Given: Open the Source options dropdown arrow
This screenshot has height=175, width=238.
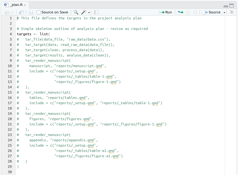Looking at the screenshot, I should [224, 13].
